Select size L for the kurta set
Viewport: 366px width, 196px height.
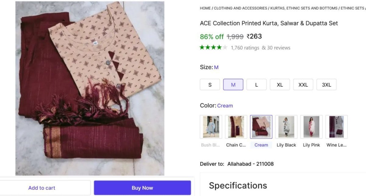click(x=256, y=85)
